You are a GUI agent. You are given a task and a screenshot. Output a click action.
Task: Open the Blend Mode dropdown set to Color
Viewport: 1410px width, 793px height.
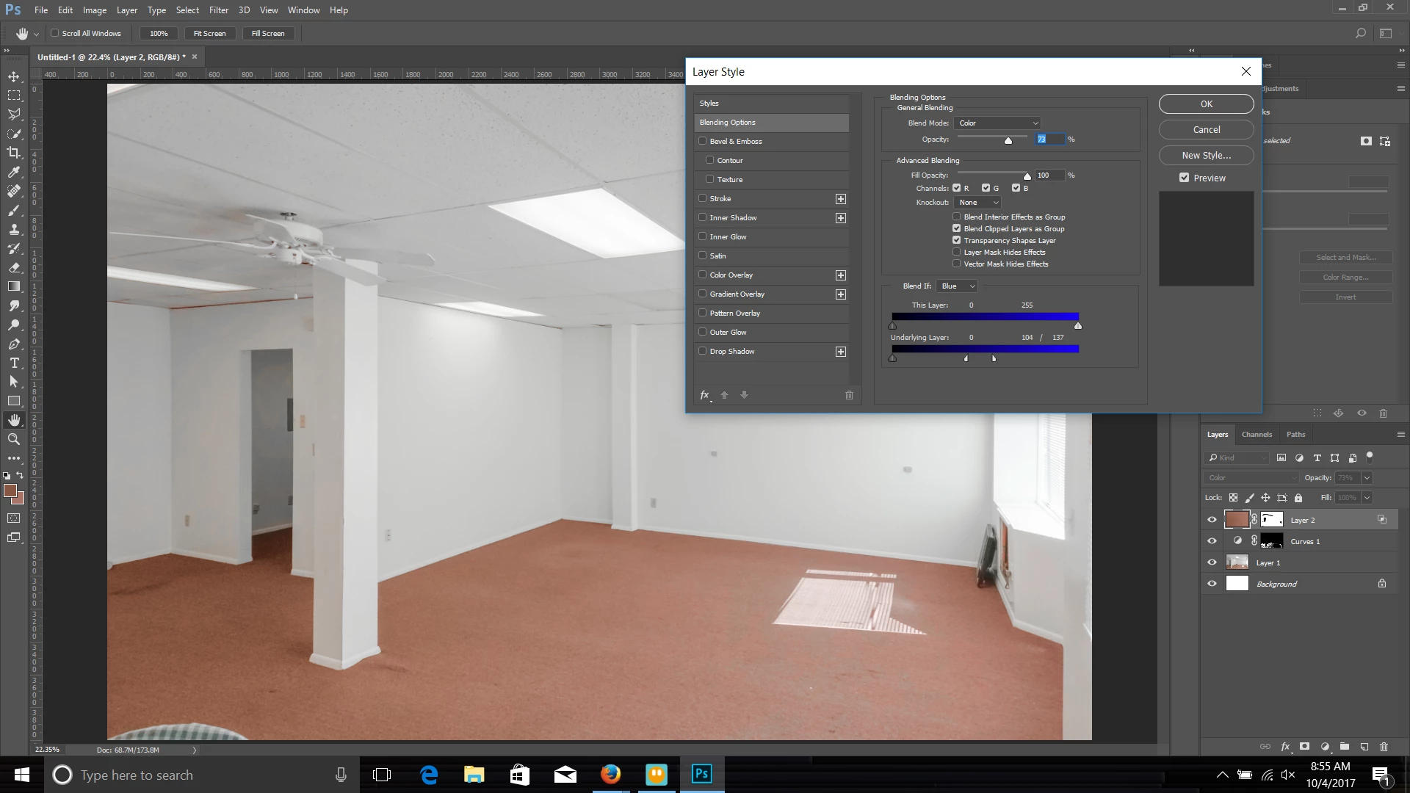[x=997, y=123]
